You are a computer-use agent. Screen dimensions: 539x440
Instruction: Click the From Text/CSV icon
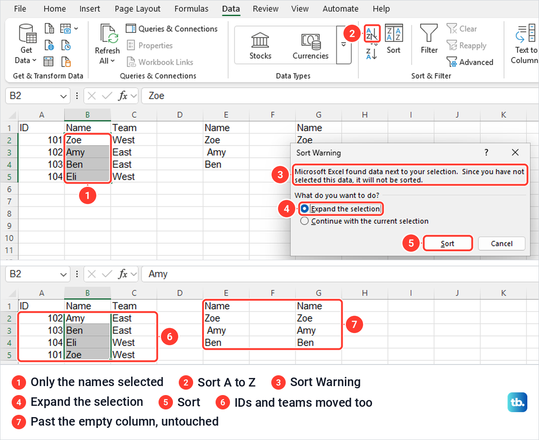click(49, 29)
